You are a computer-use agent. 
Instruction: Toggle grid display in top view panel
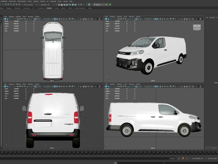pos(35,19)
